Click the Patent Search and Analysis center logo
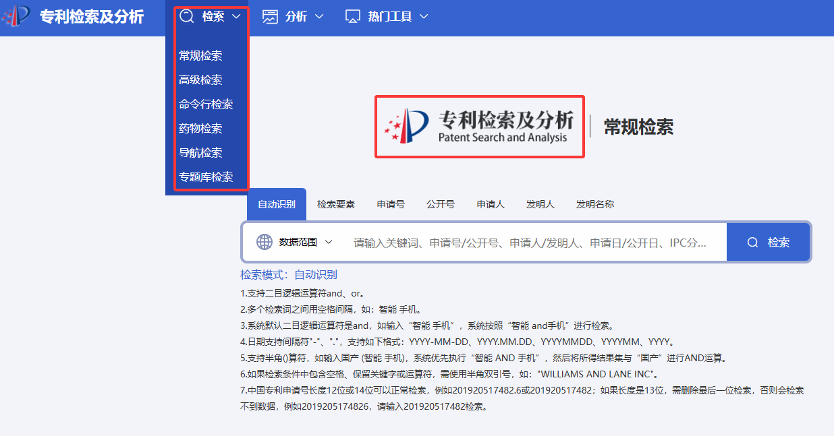The image size is (834, 436). pyautogui.click(x=480, y=126)
